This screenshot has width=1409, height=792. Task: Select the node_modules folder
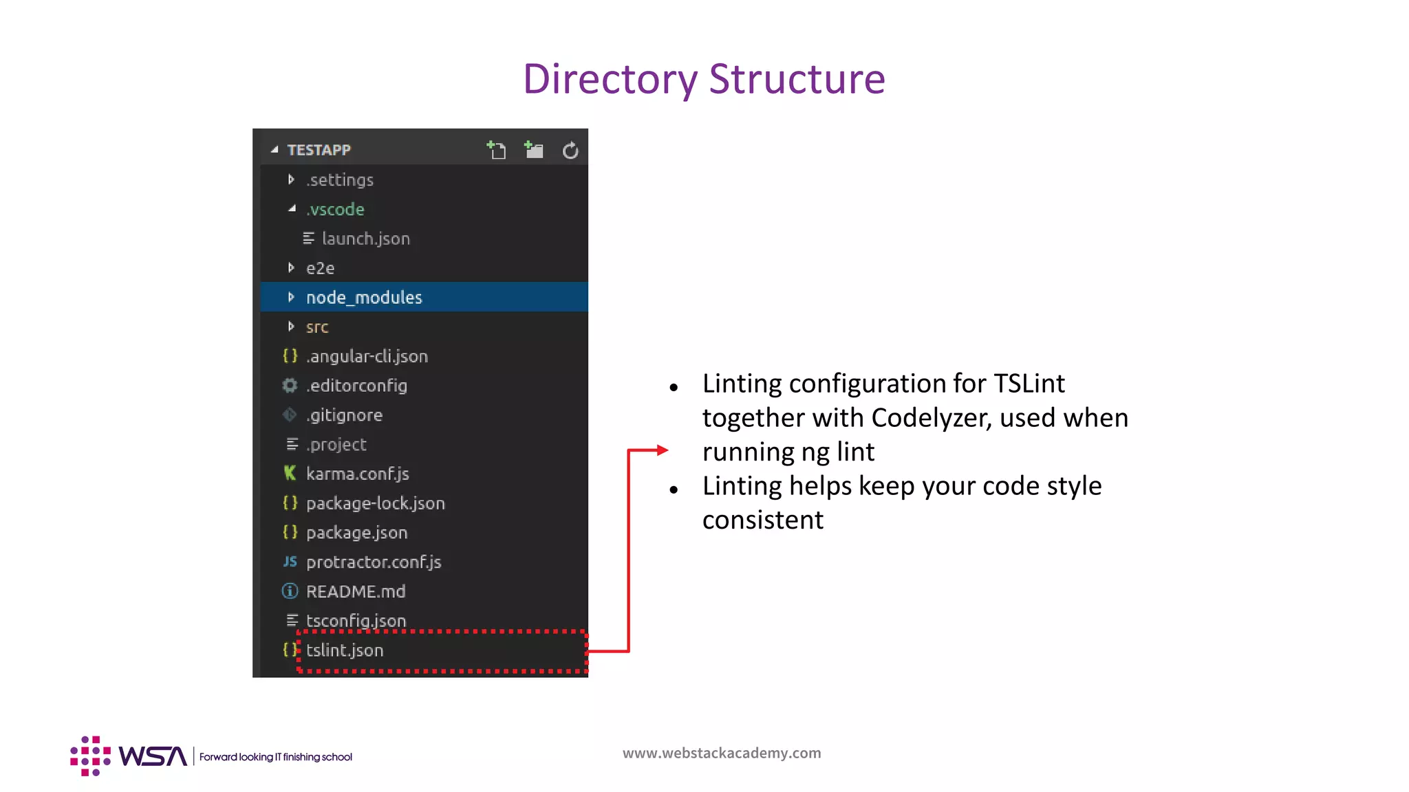tap(364, 298)
